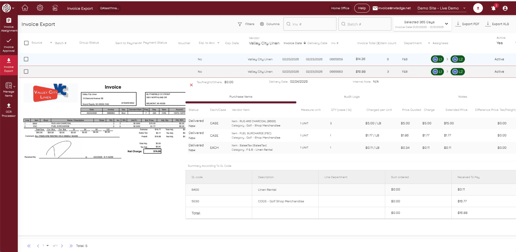The width and height of the screenshot is (516, 252).
Task: Switch to the Notes tab
Action: pos(462,97)
